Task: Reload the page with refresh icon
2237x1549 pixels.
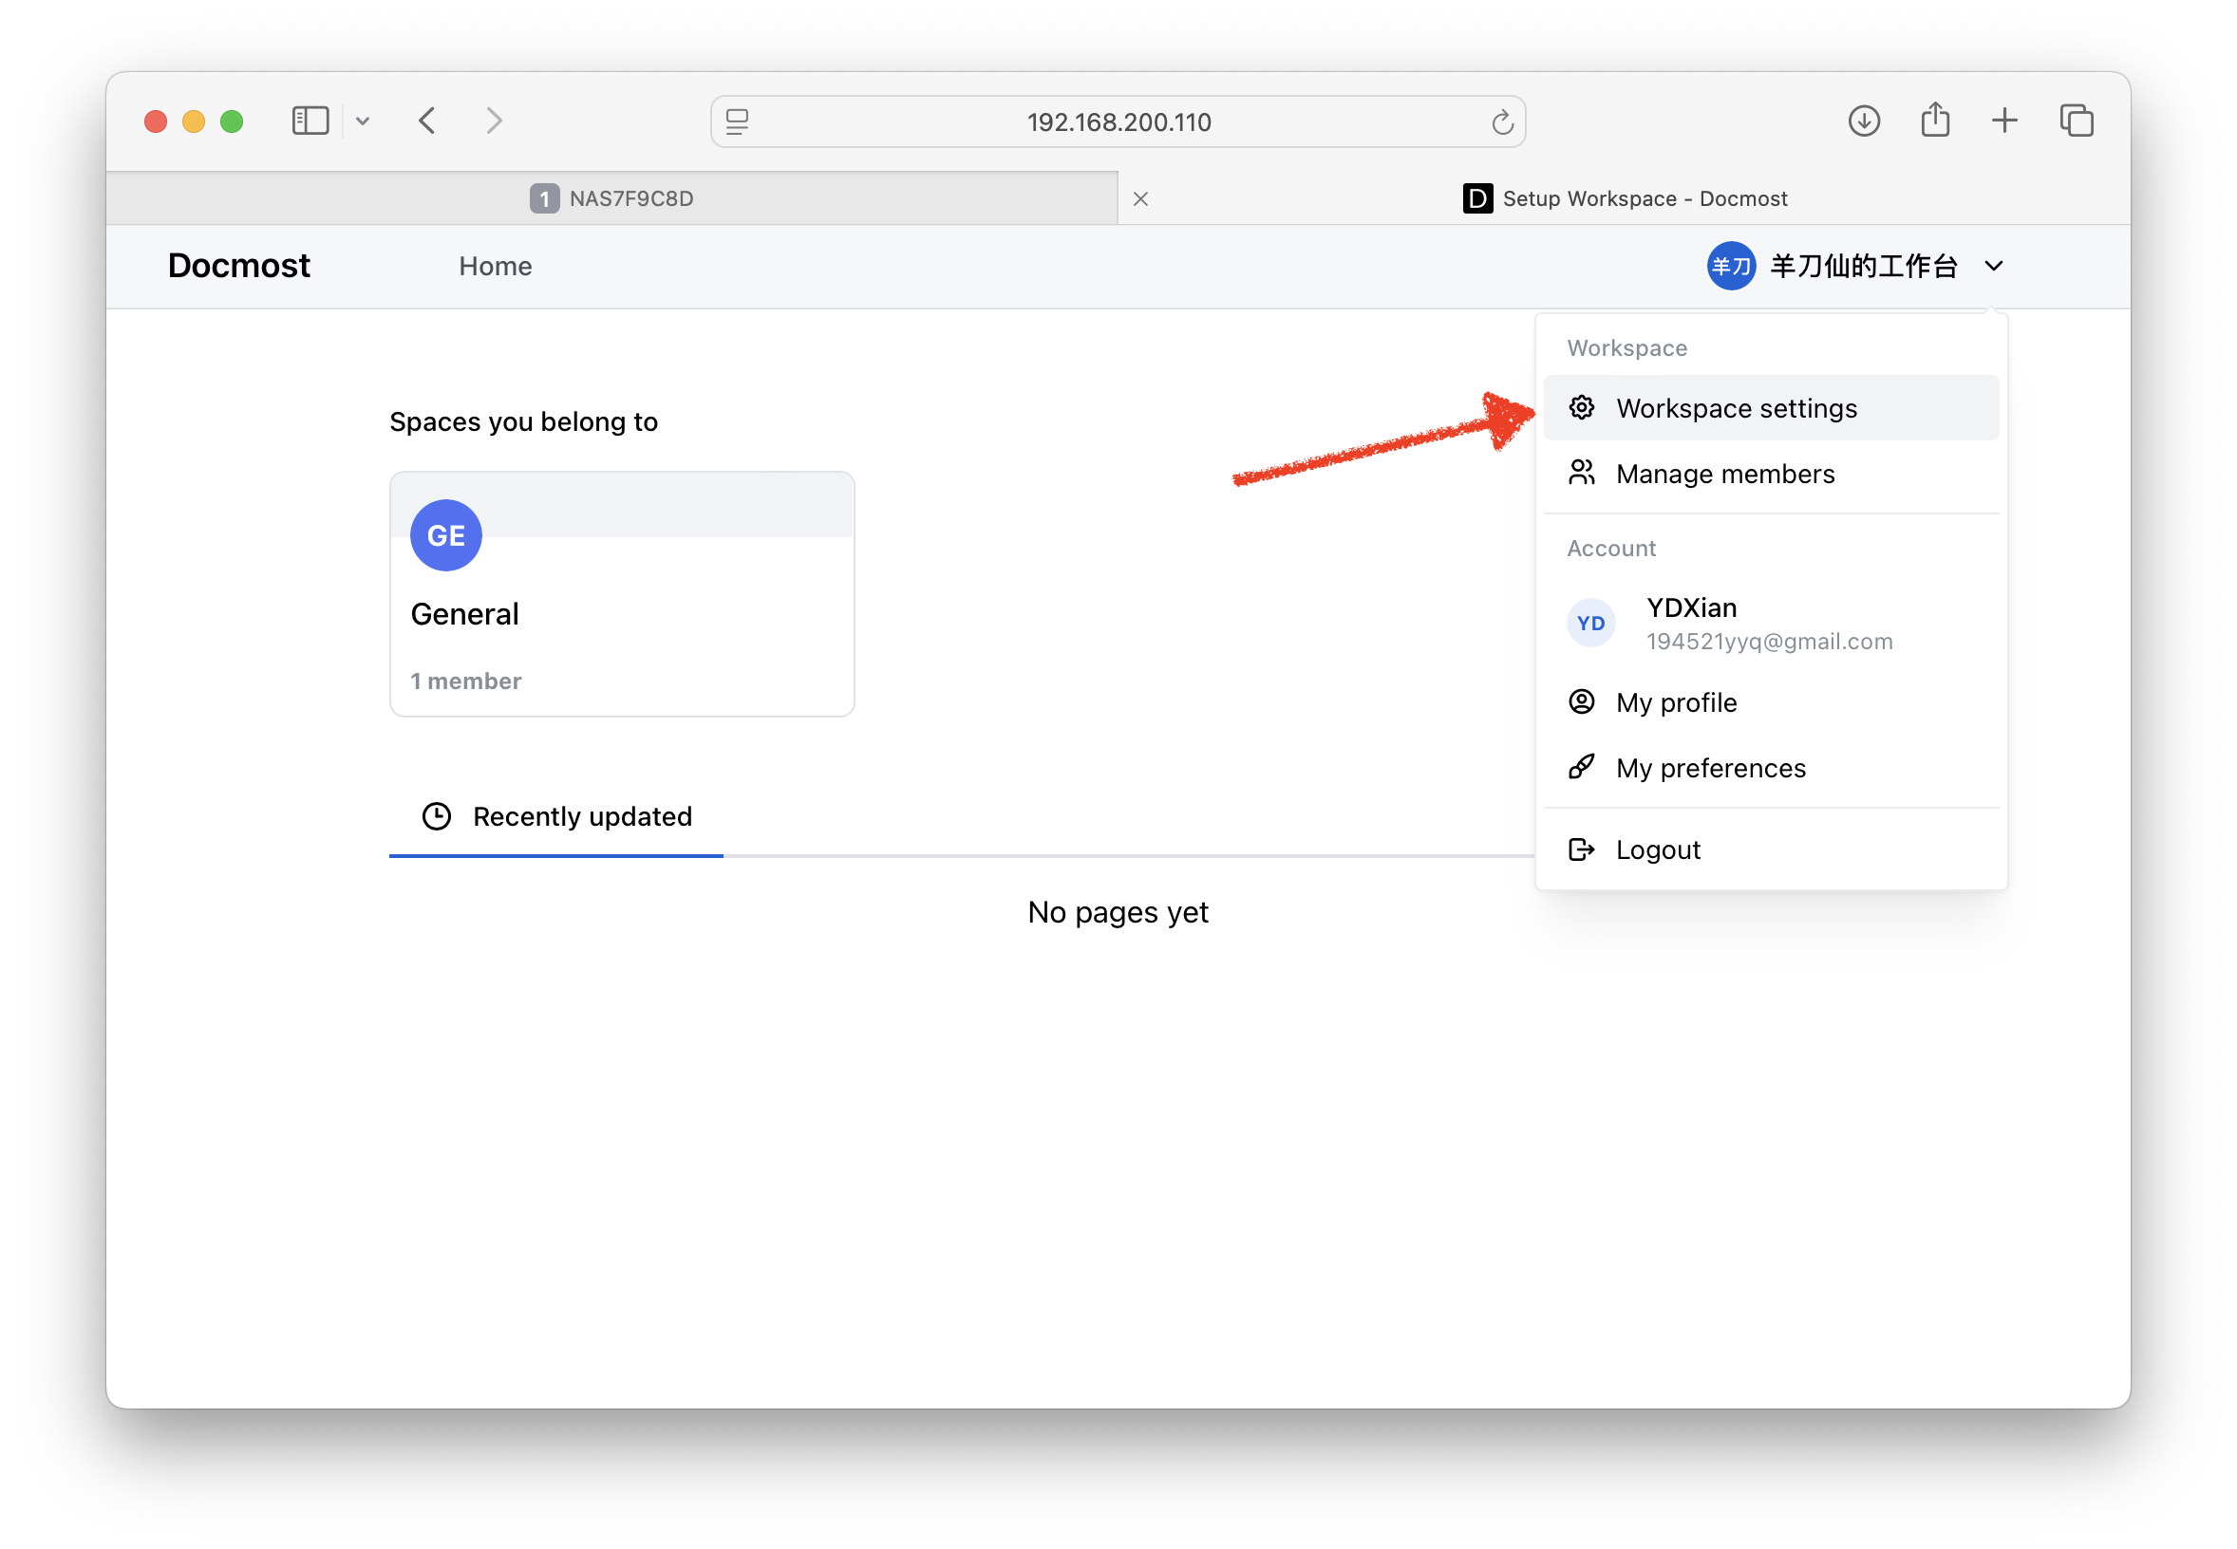Action: pos(1502,121)
